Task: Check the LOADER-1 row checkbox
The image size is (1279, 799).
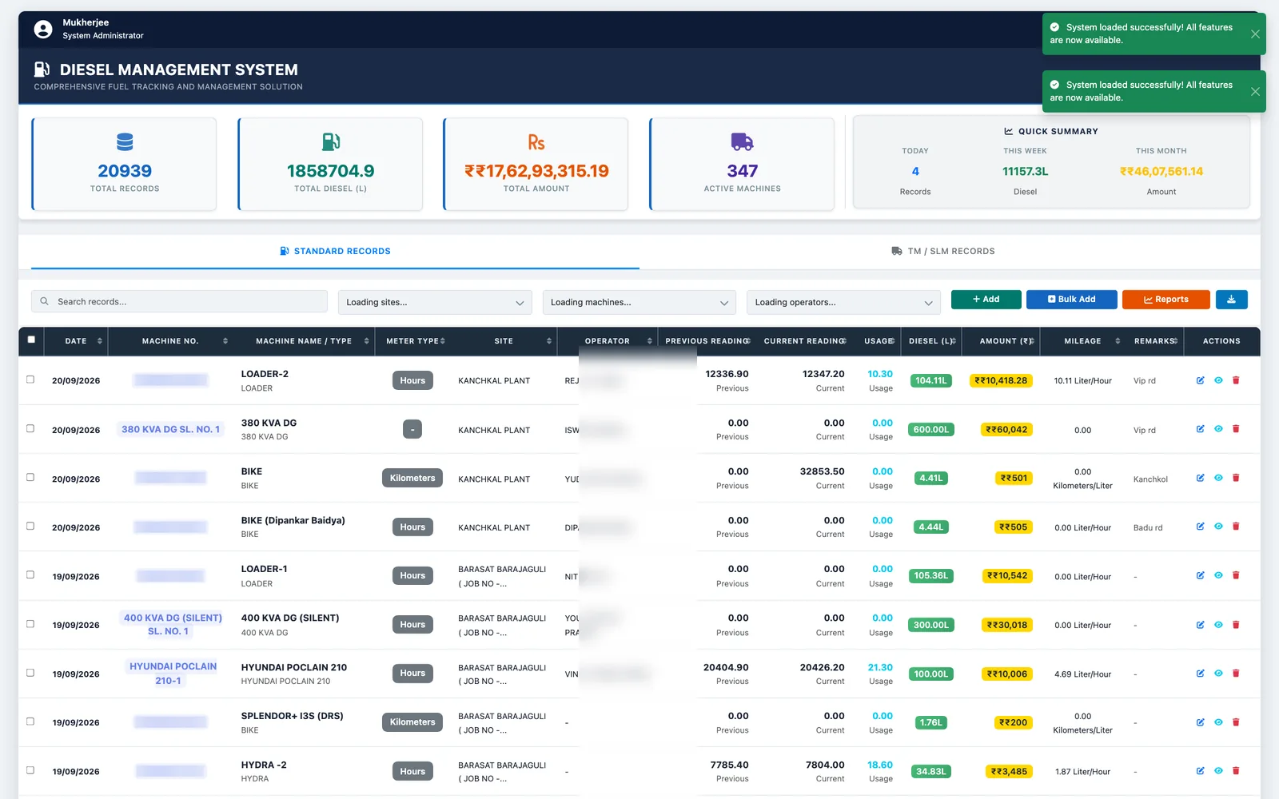Action: coord(30,574)
